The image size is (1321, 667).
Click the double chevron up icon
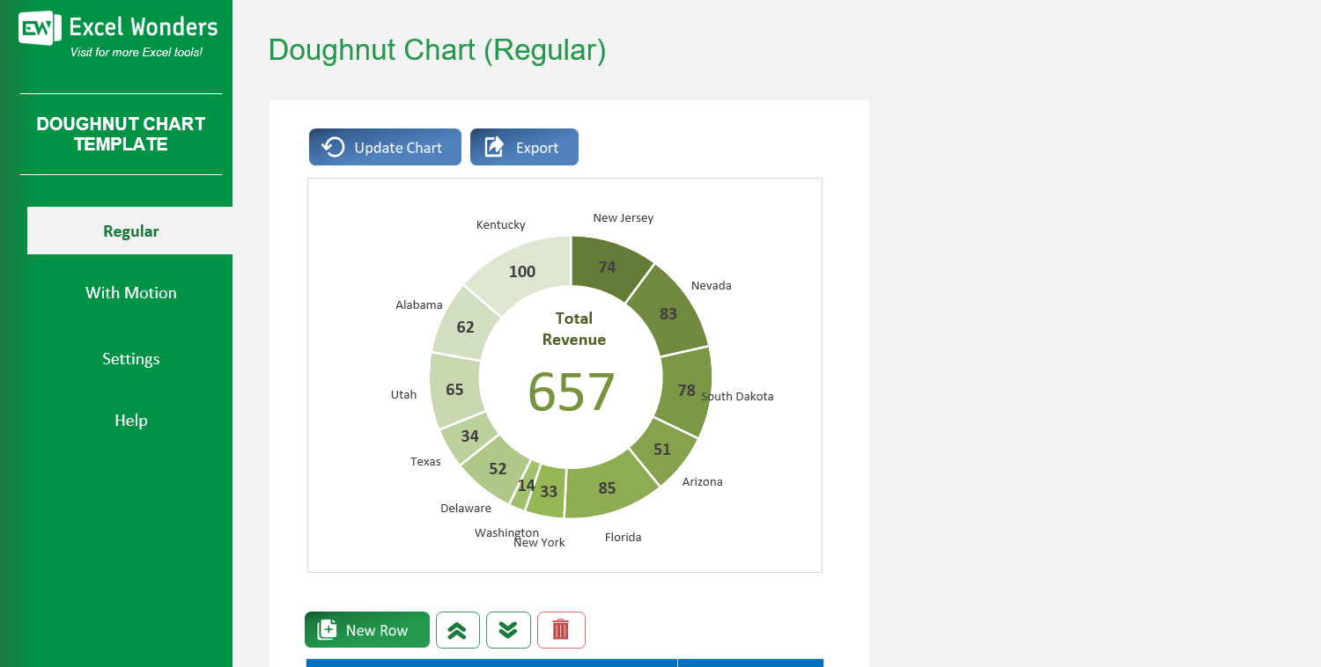tap(457, 629)
